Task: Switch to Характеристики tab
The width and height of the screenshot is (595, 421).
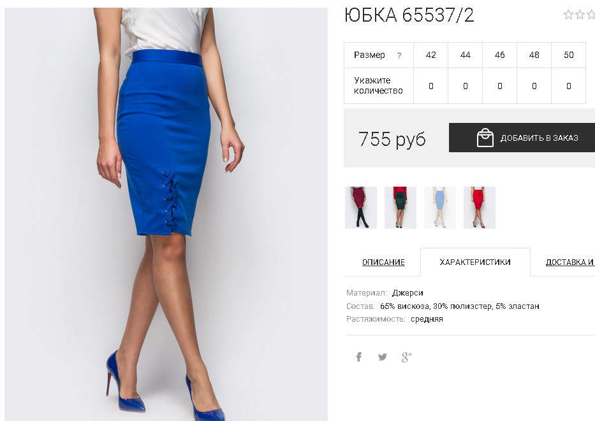Action: click(475, 262)
